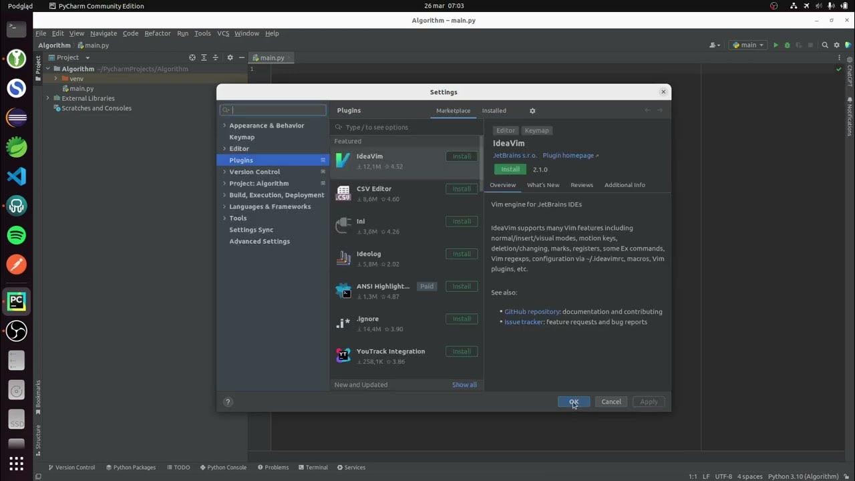This screenshot has width=855, height=481.
Task: Open the Issue tracker link
Action: click(x=524, y=322)
